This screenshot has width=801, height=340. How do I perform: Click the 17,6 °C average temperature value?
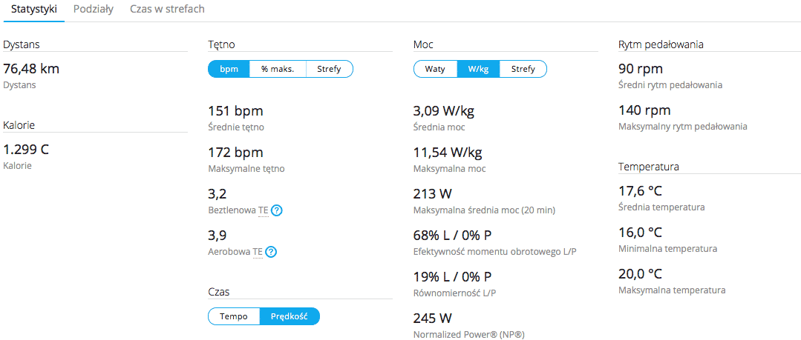click(640, 191)
